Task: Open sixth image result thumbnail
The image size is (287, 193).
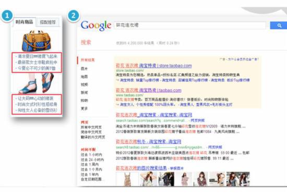Action: tap(217, 179)
